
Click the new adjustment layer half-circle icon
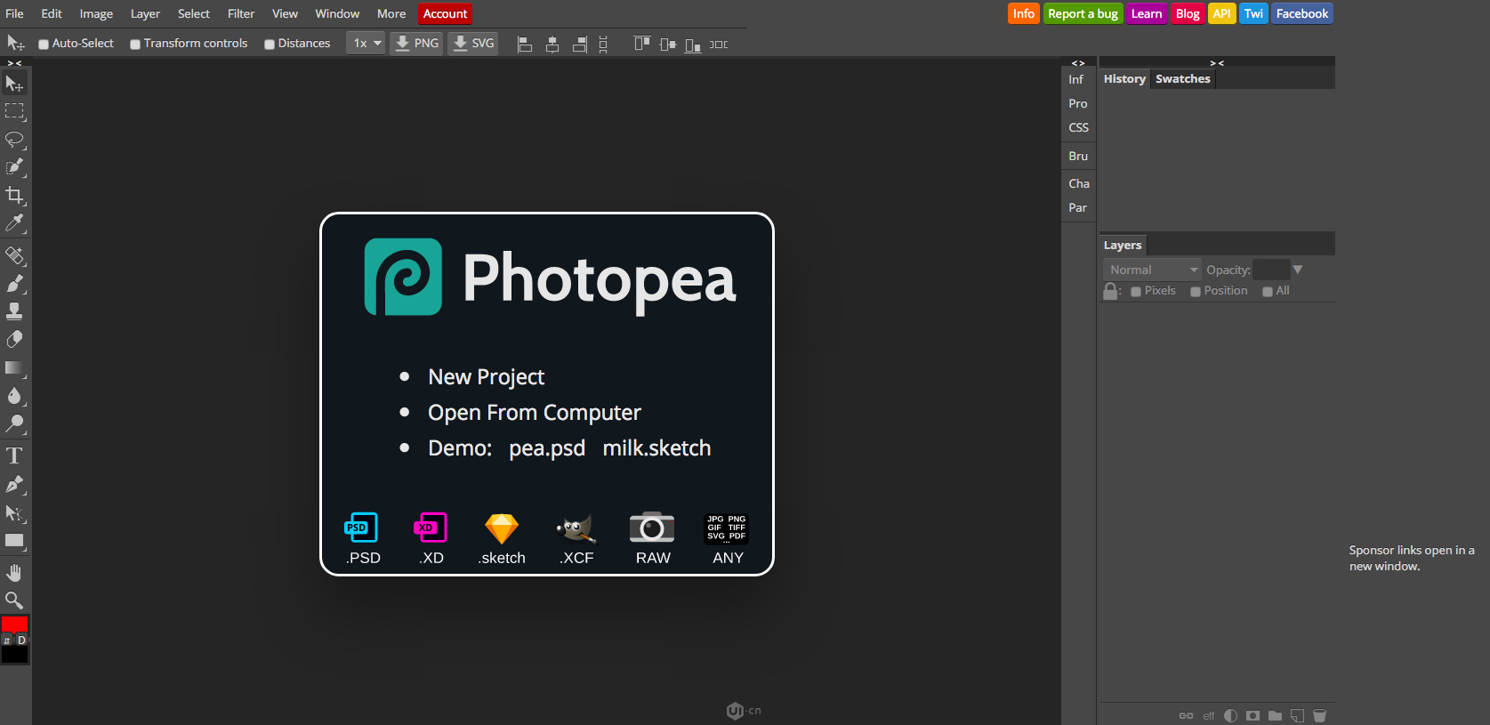[1231, 715]
